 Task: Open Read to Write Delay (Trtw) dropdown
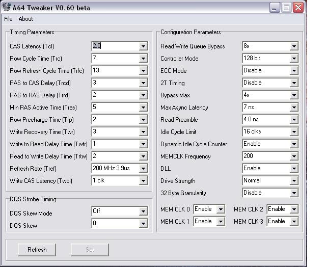pyautogui.click(x=143, y=156)
